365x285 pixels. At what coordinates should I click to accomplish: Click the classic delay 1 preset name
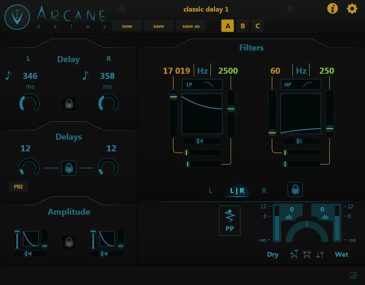206,9
